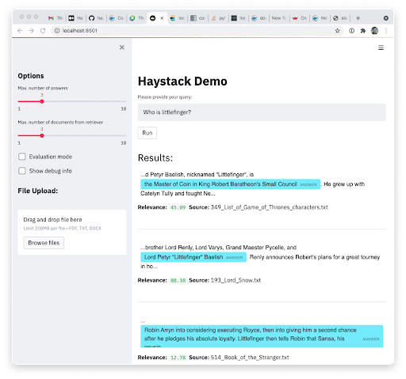Image resolution: width=406 pixels, height=379 pixels.
Task: Click the 'Robin Arryn' highlighted answer block
Action: 262,336
